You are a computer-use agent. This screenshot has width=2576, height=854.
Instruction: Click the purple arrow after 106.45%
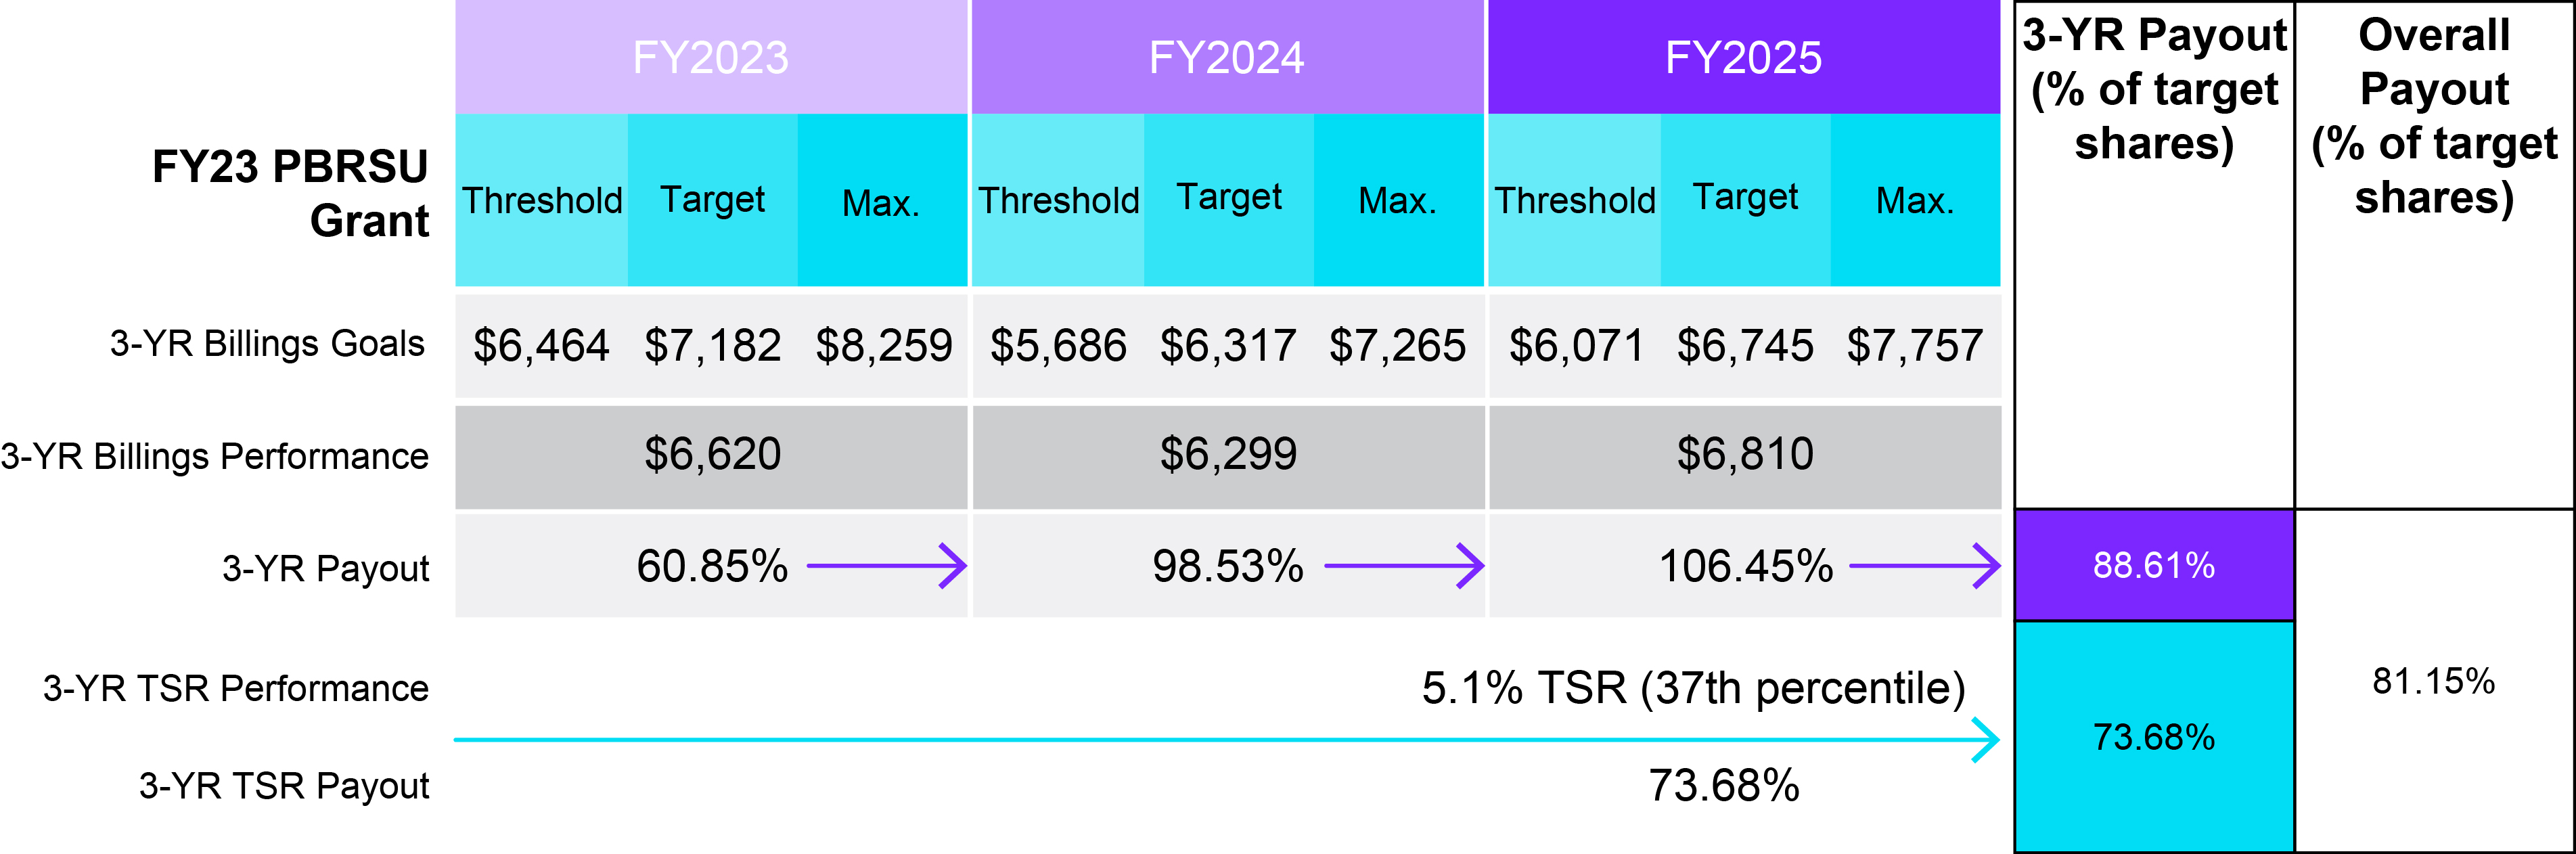click(x=1924, y=566)
